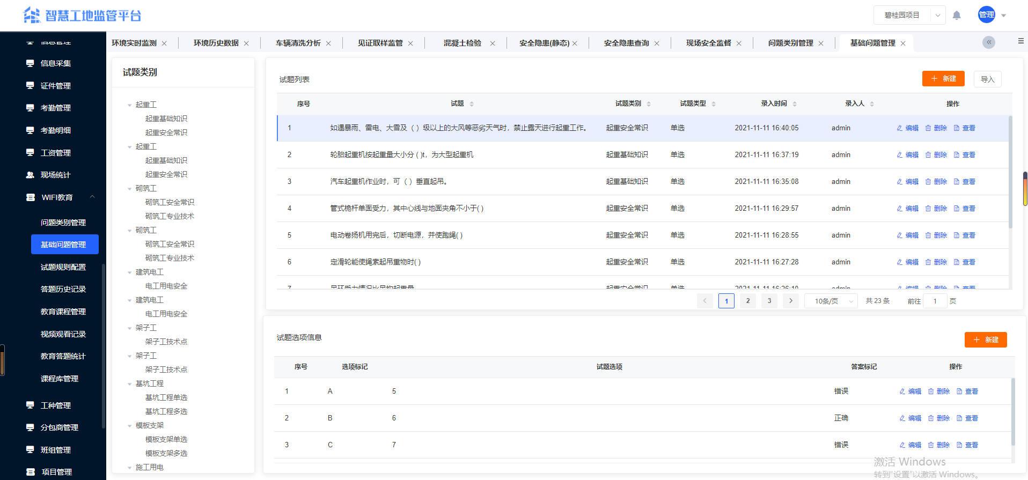Sort by the 试题类别 column arrows

(x=649, y=104)
